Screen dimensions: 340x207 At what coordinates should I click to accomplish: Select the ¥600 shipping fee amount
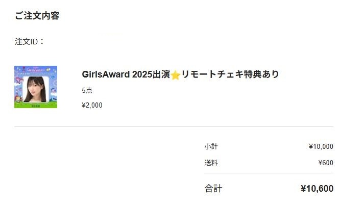click(x=326, y=163)
